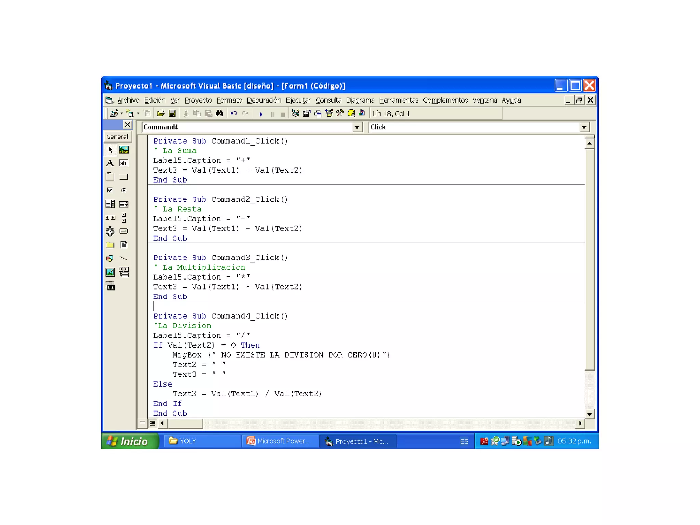This screenshot has height=525, width=700.
Task: Choose the TextBox control in the toolbox
Action: click(x=123, y=163)
